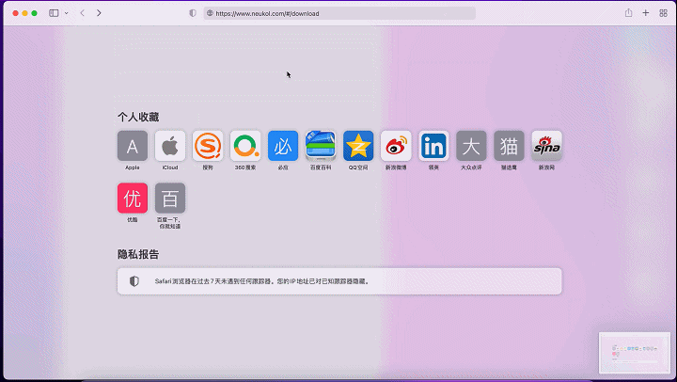This screenshot has height=382, width=677.
Task: Open a new tab with plus button
Action: [x=645, y=13]
